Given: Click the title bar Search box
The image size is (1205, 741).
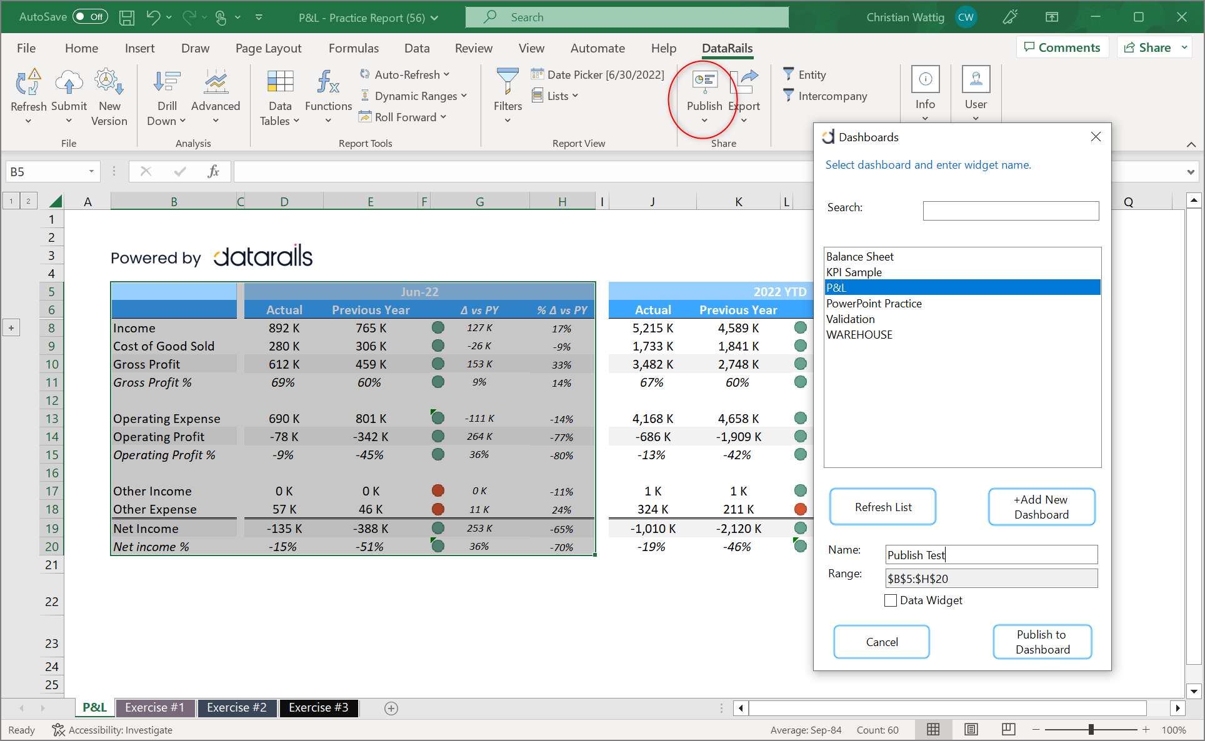Looking at the screenshot, I should [627, 17].
